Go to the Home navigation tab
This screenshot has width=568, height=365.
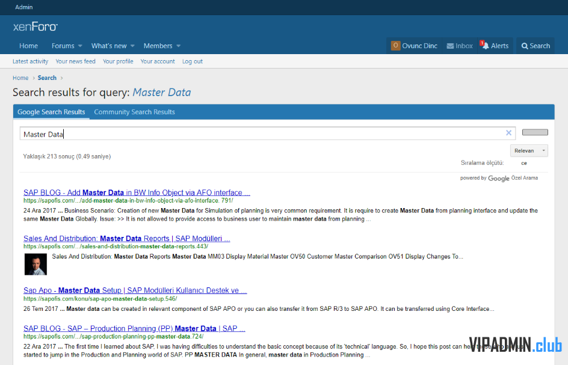pyautogui.click(x=29, y=46)
